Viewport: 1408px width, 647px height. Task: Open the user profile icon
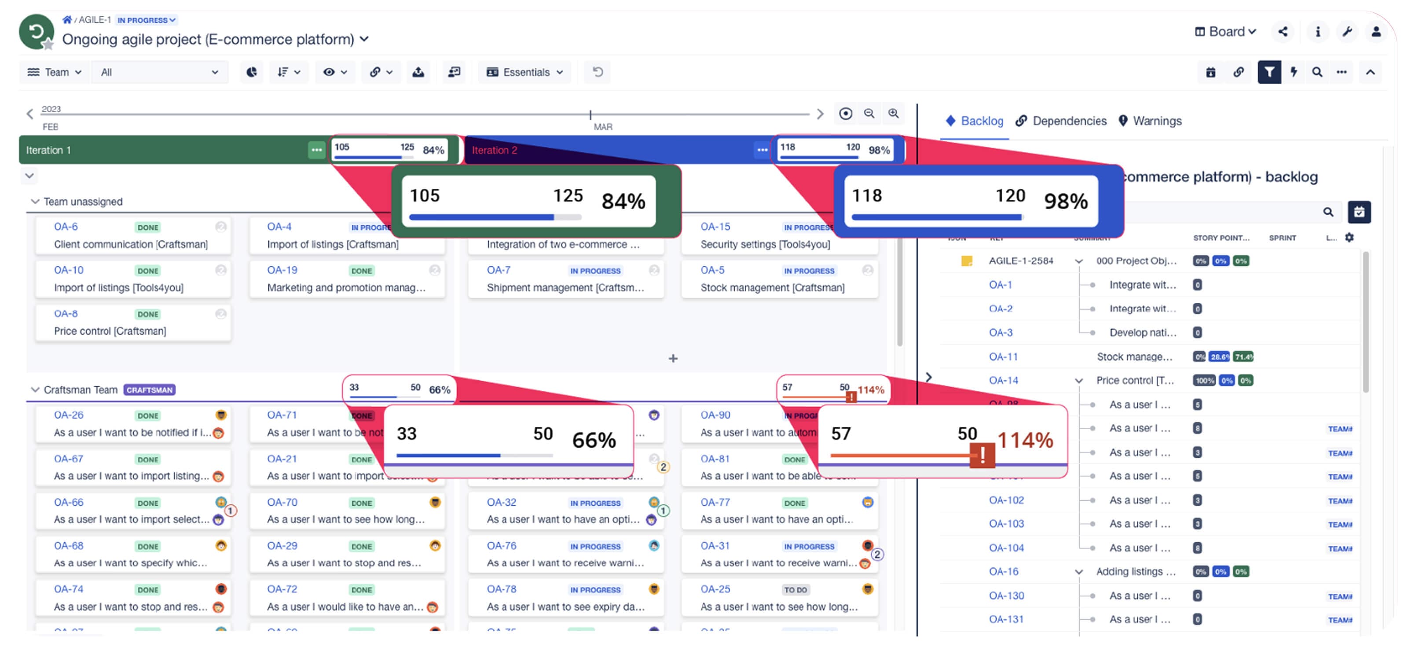pos(1376,32)
